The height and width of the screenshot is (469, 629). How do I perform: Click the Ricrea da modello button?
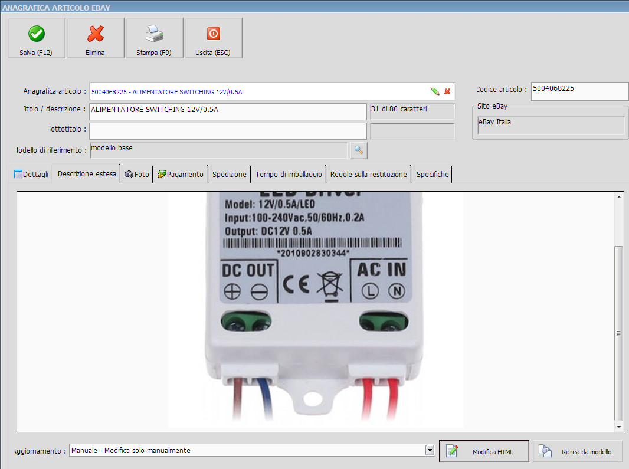click(578, 451)
